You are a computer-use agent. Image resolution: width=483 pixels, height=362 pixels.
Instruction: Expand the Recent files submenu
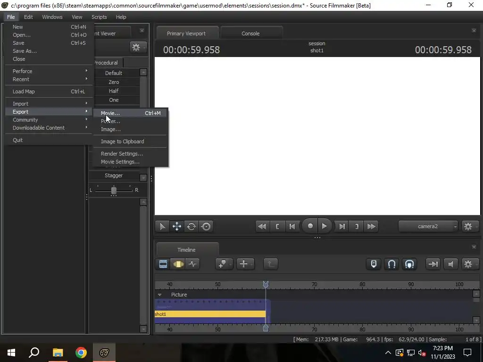(49, 79)
